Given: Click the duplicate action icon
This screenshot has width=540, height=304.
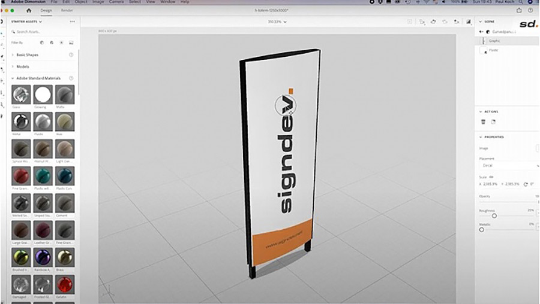Looking at the screenshot, I should coord(493,122).
